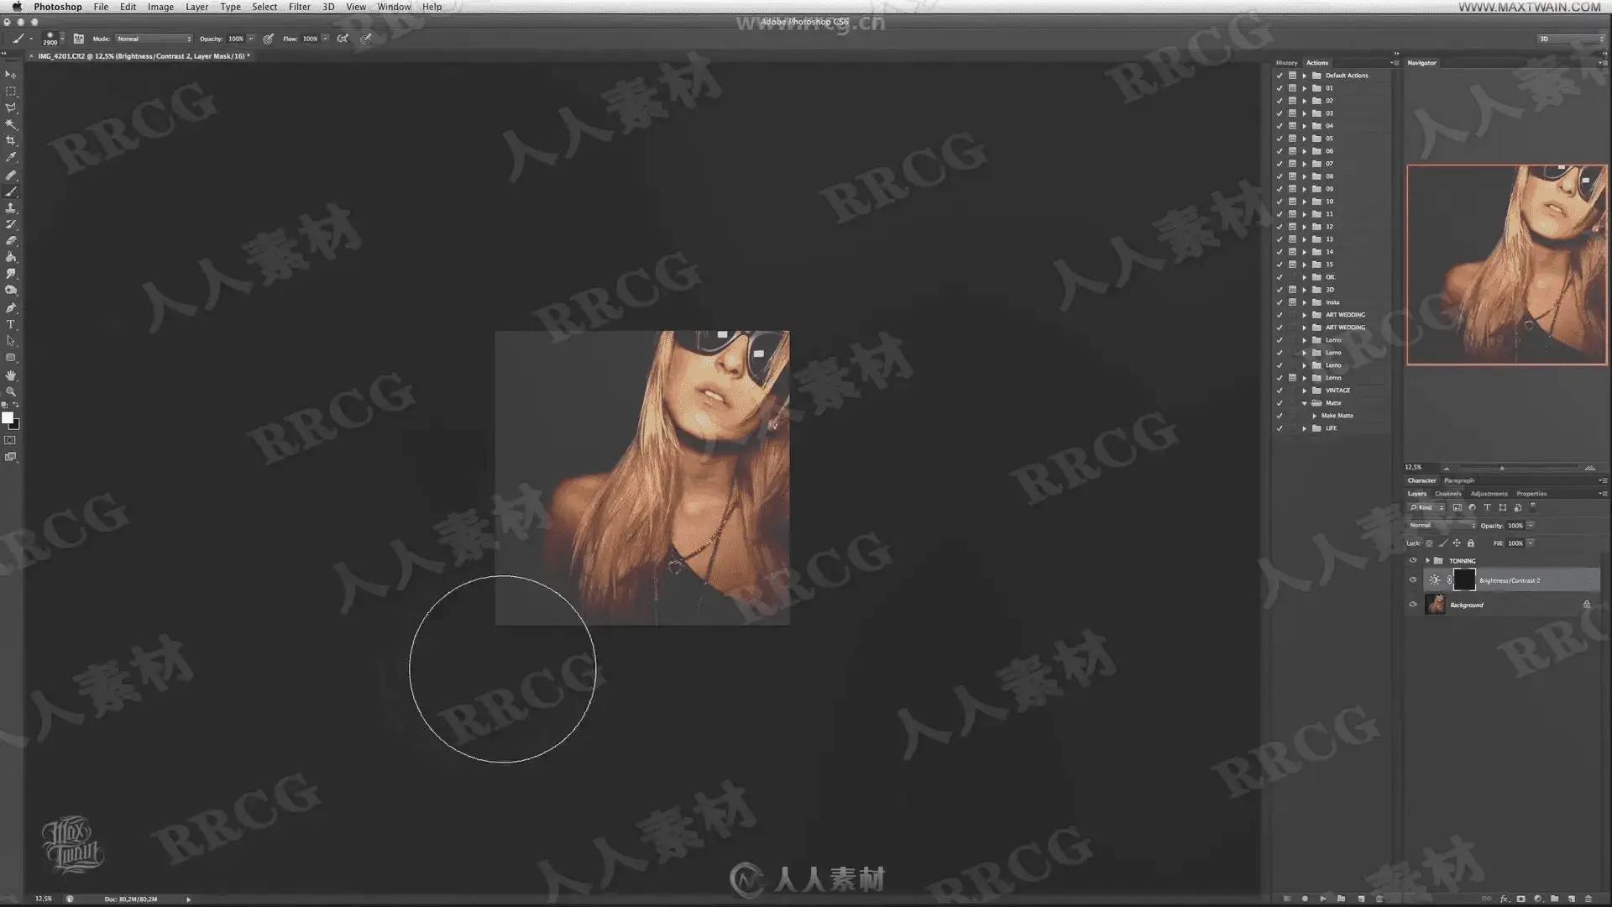Expand the TONNING layer group
This screenshot has height=907, width=1612.
coord(1427,561)
